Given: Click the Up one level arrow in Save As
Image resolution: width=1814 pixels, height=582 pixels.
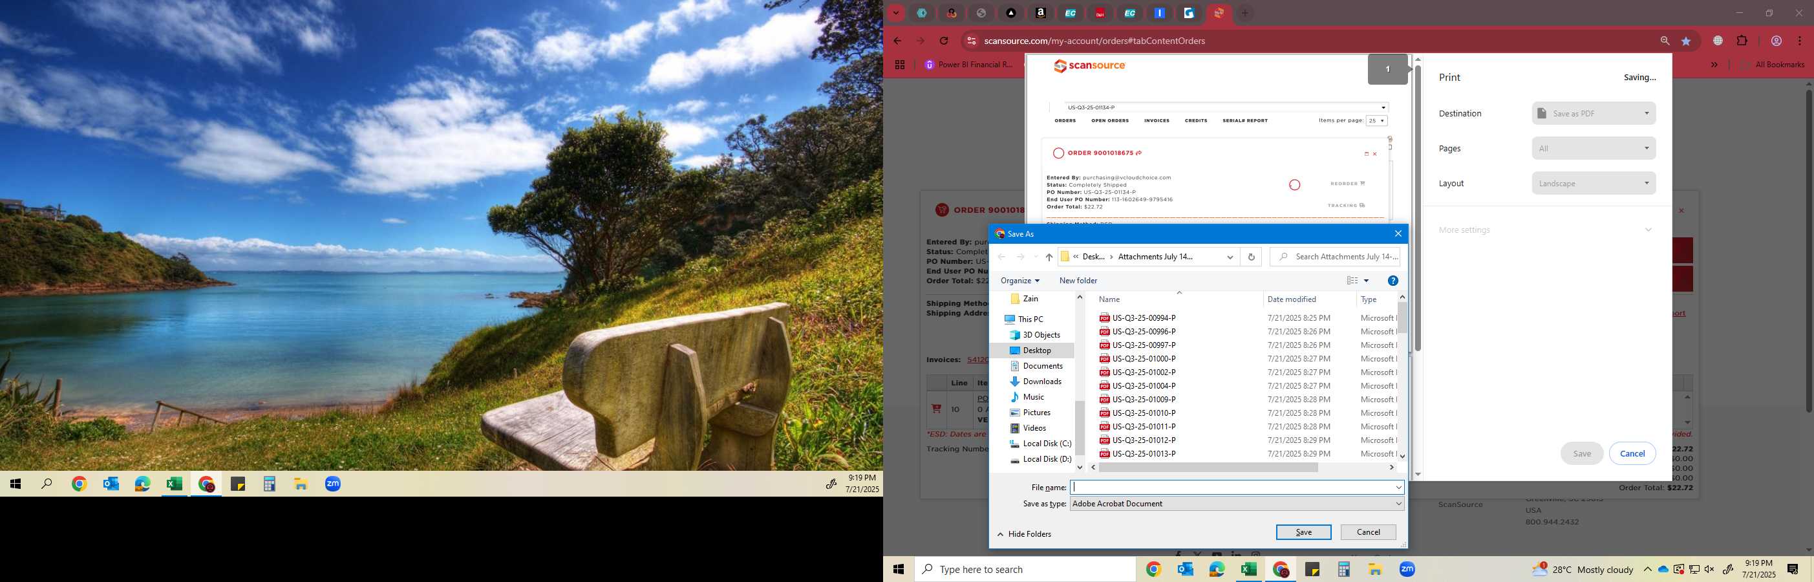Looking at the screenshot, I should [1049, 257].
